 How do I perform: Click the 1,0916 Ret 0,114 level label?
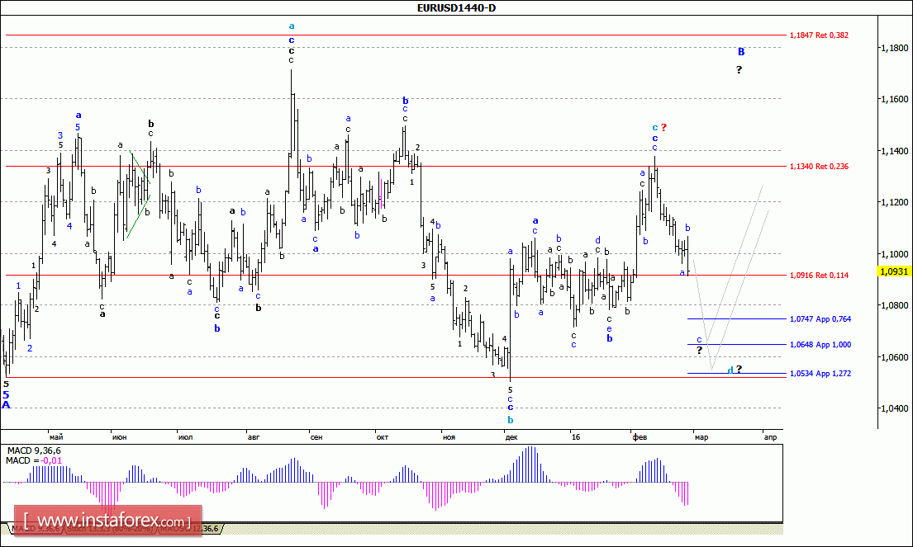click(819, 275)
